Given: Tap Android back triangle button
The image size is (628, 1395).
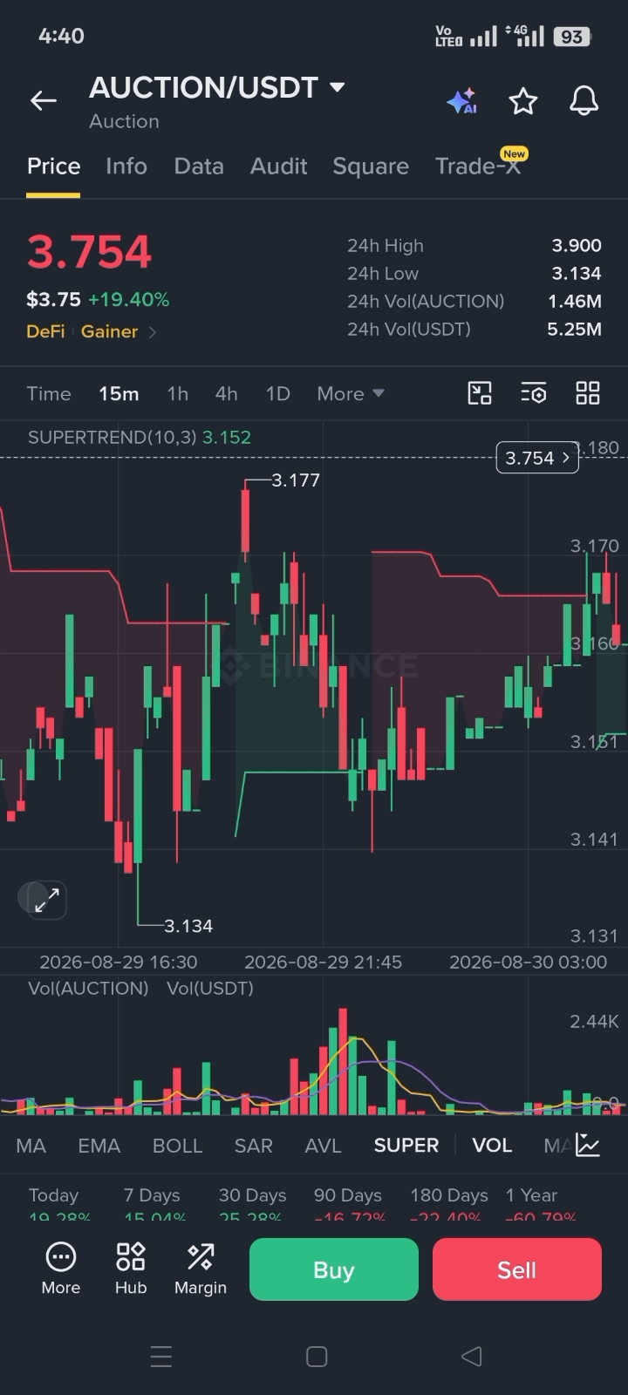Looking at the screenshot, I should point(471,1356).
